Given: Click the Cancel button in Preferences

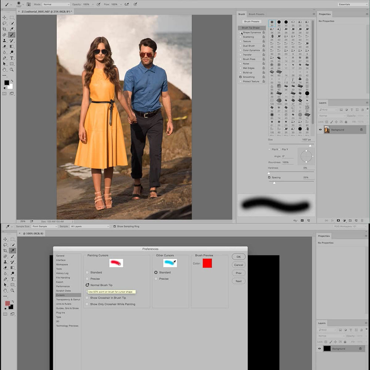Looking at the screenshot, I should click(238, 265).
